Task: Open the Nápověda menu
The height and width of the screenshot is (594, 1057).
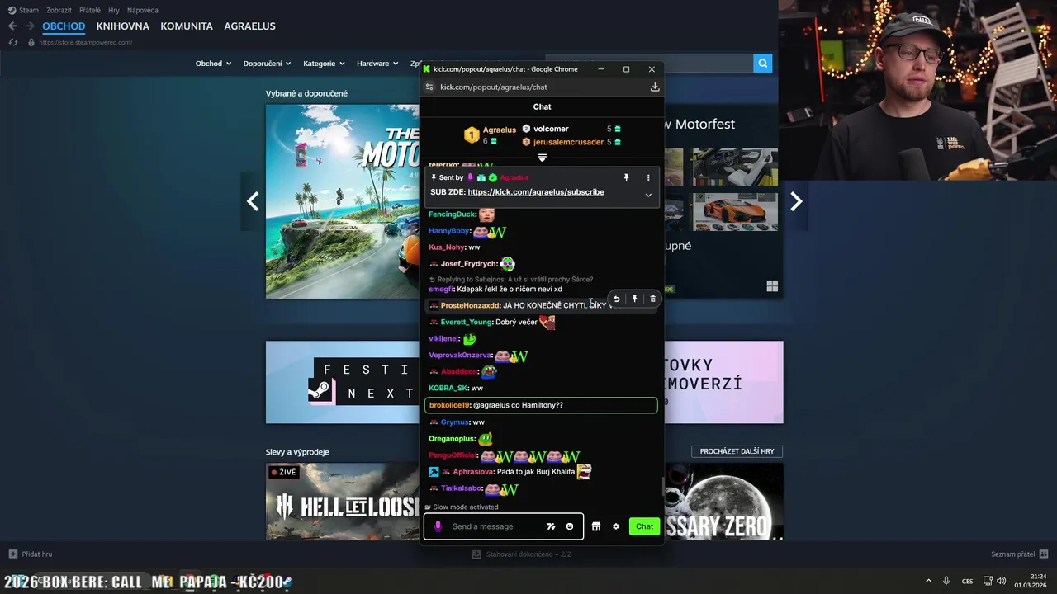Action: 143,10
